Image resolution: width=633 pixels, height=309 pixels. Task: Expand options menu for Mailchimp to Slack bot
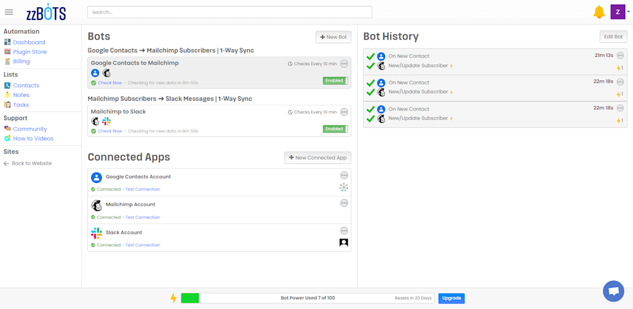tap(344, 111)
